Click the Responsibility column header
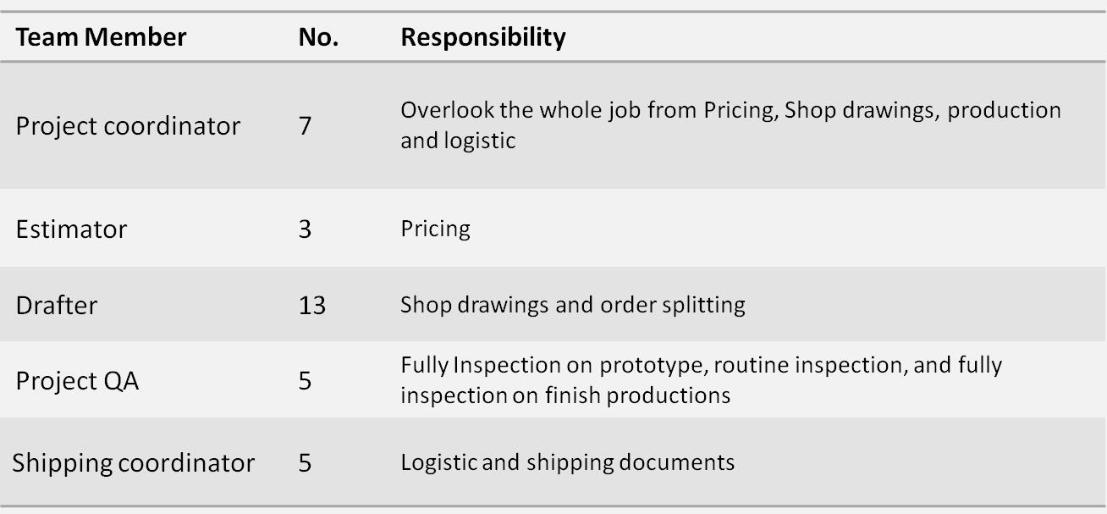This screenshot has width=1107, height=514. point(482,37)
